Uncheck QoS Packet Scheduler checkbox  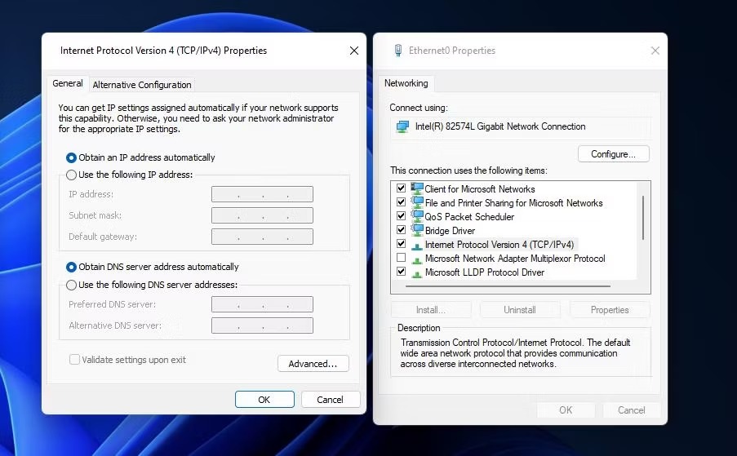(401, 215)
